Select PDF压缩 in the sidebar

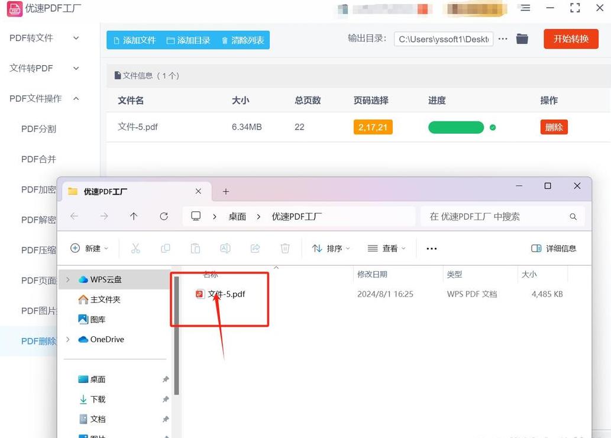38,250
